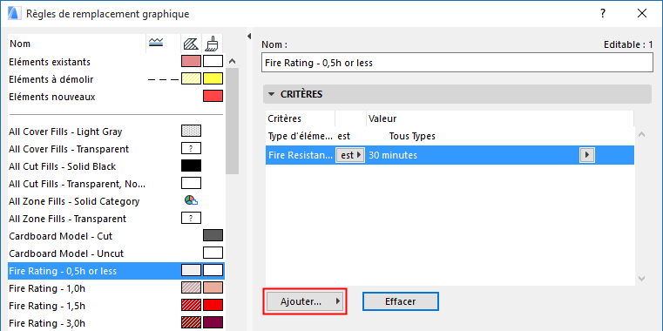Select the Eléments à démolir rule
The image size is (663, 331).
pos(116,79)
